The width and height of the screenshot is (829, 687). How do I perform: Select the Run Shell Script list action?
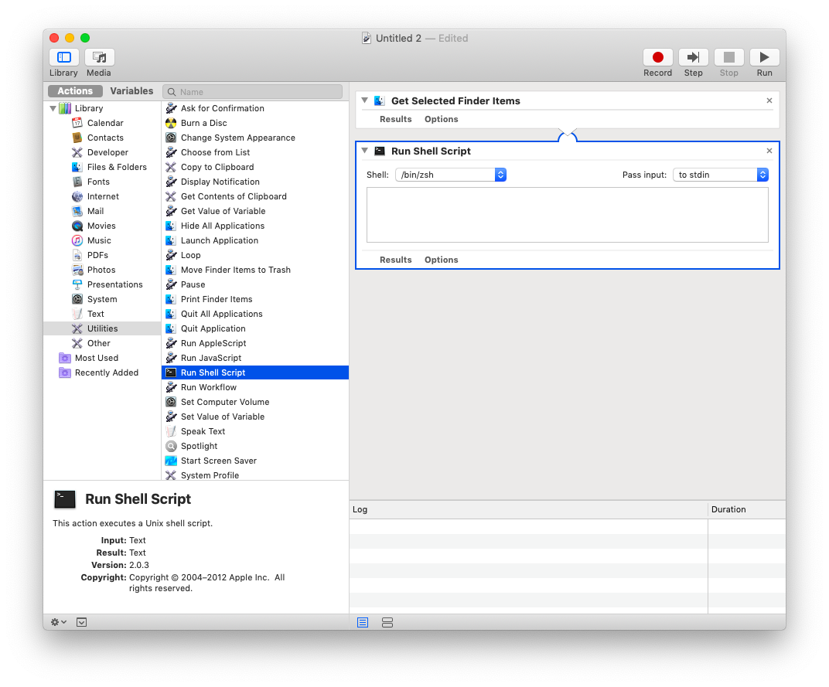pyautogui.click(x=255, y=372)
